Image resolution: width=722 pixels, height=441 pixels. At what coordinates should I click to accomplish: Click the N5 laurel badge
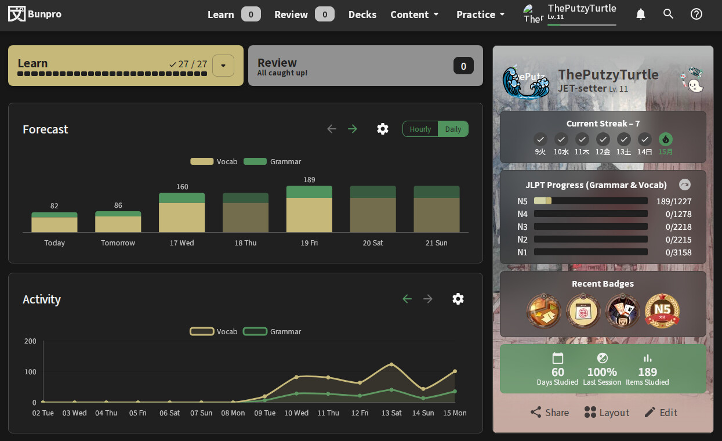coord(662,311)
